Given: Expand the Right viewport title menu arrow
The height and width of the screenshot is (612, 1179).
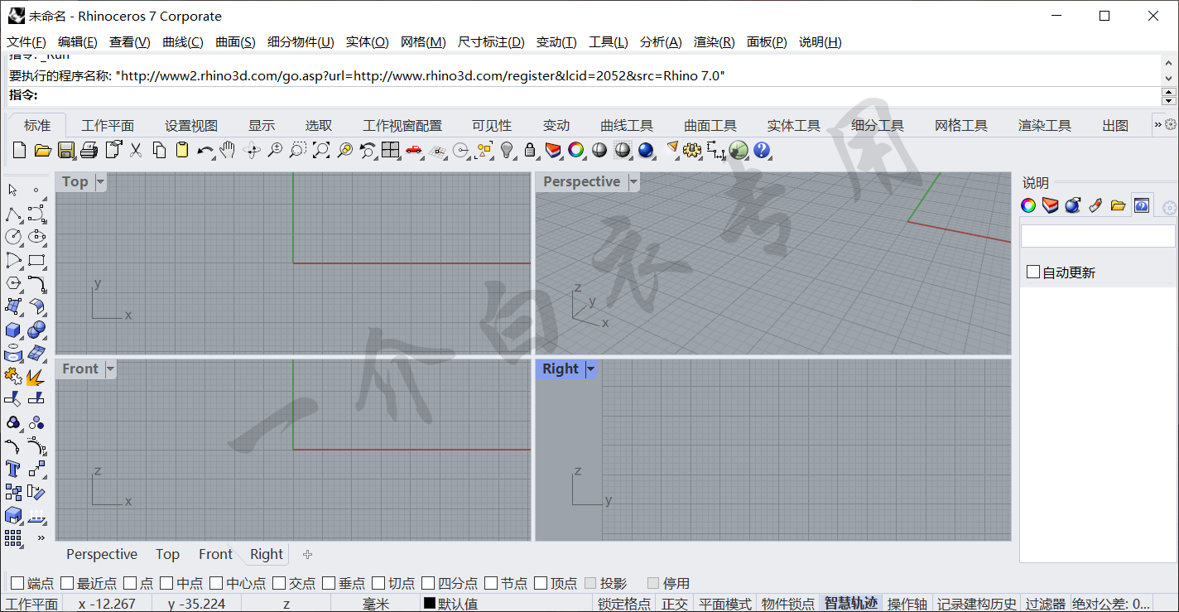Looking at the screenshot, I should (x=591, y=369).
